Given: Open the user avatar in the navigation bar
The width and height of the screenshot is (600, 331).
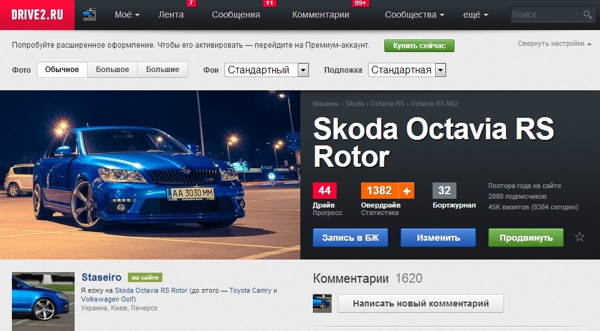Looking at the screenshot, I should click(90, 14).
